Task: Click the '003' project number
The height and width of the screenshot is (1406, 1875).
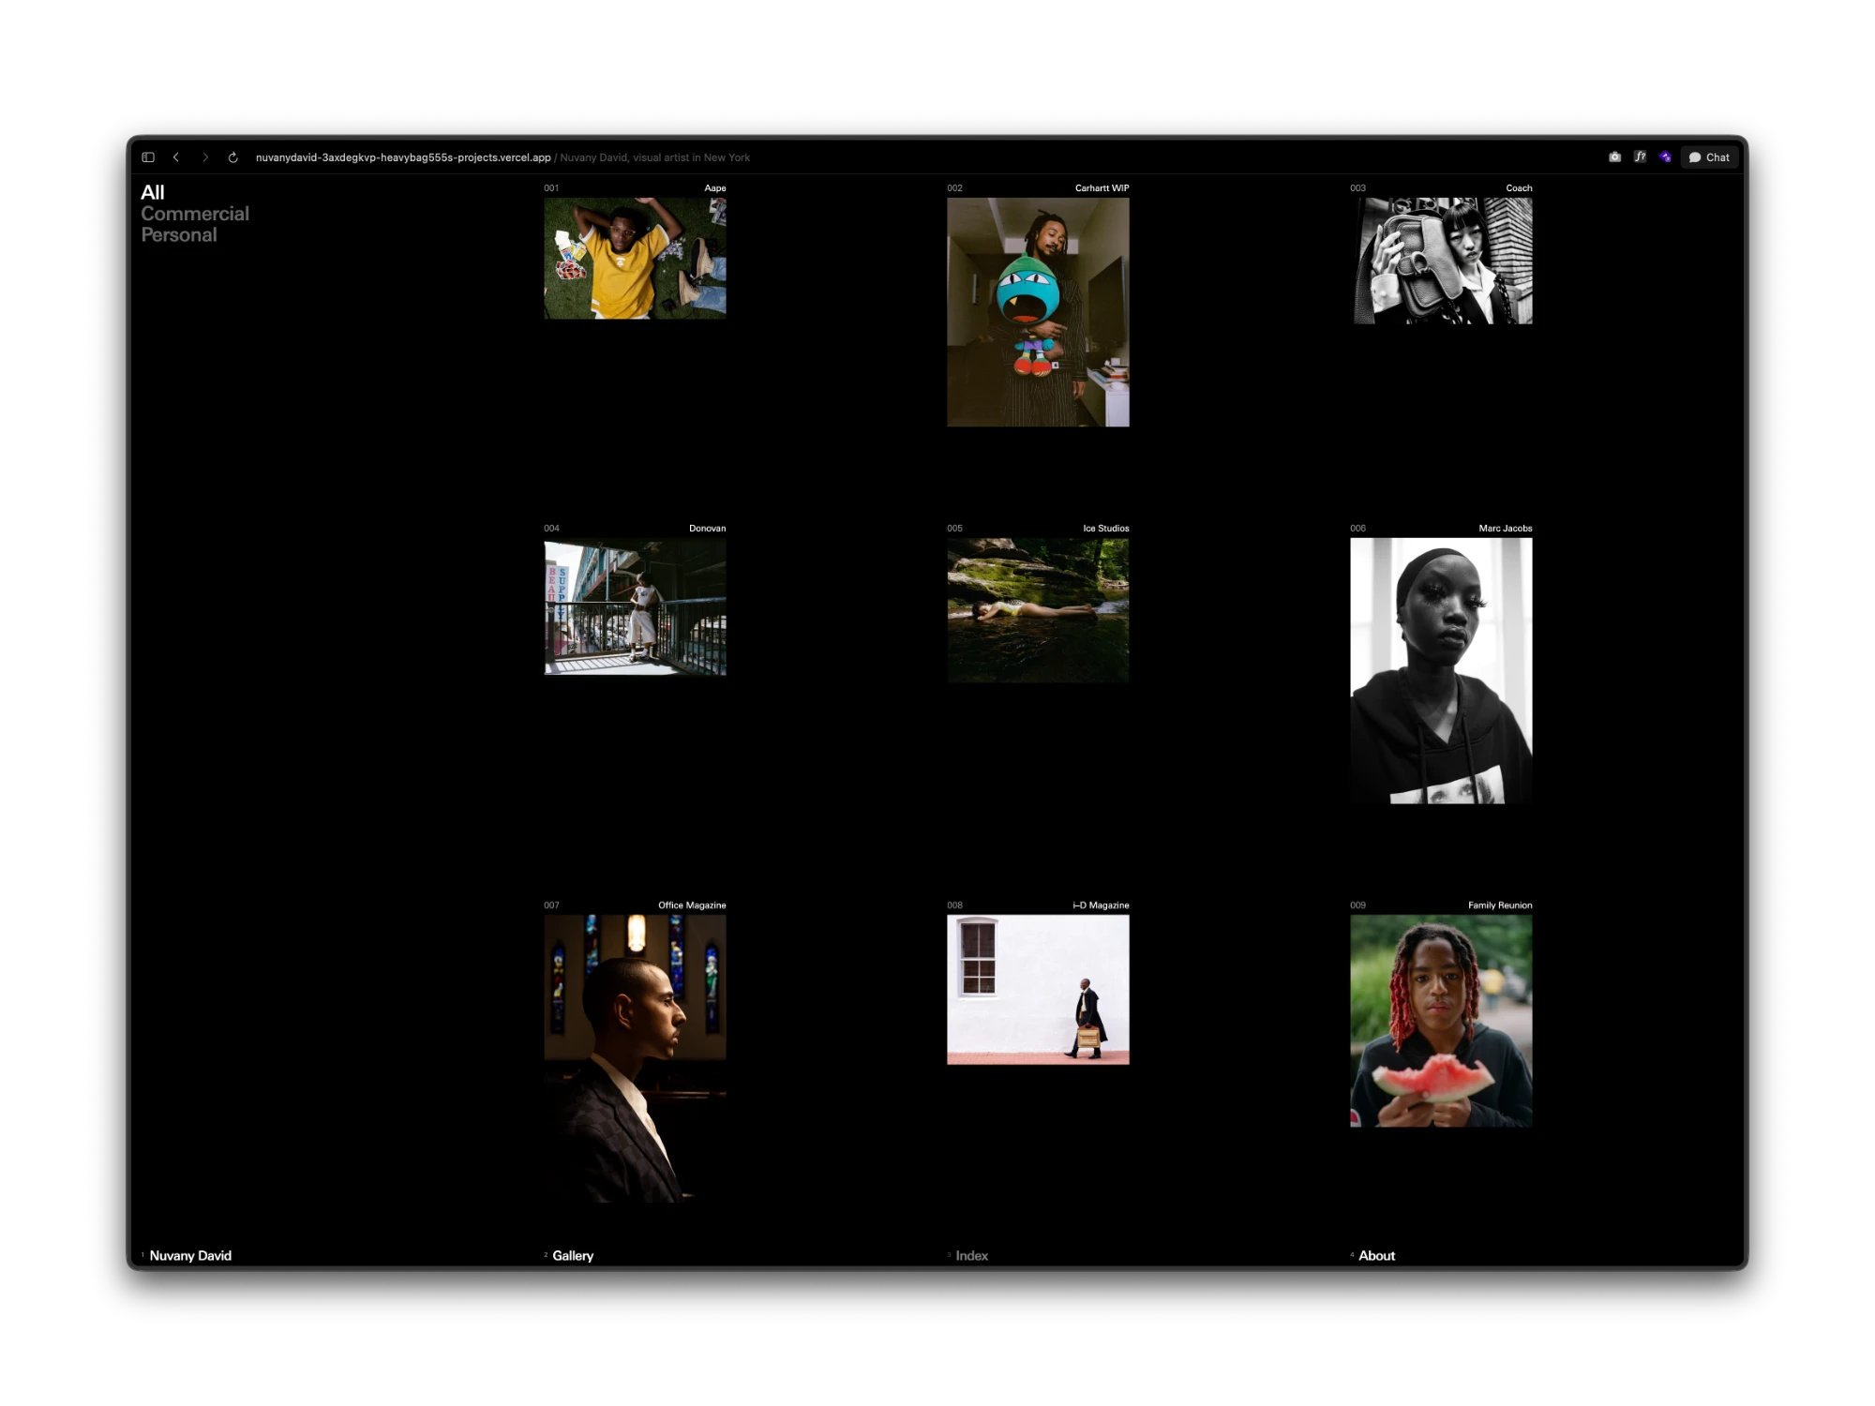Action: [1357, 188]
